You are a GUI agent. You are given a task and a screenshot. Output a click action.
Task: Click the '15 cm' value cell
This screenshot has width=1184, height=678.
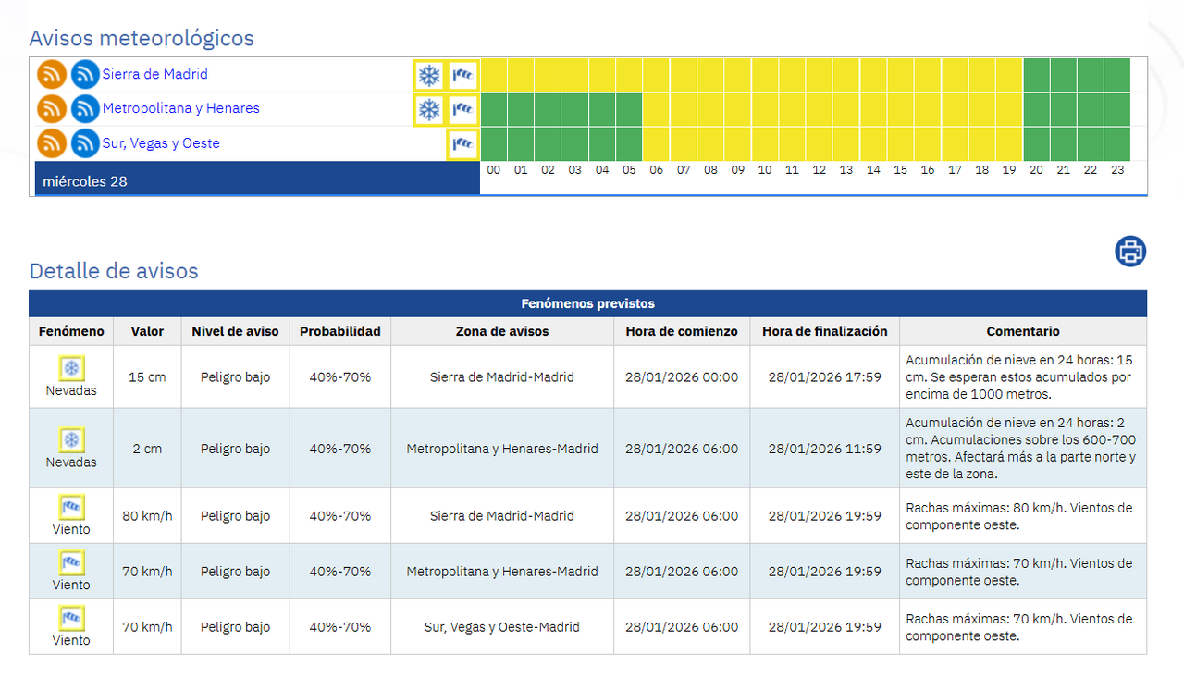147,377
